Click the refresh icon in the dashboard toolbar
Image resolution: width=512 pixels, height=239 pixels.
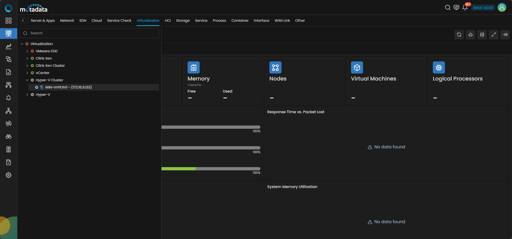(x=459, y=35)
